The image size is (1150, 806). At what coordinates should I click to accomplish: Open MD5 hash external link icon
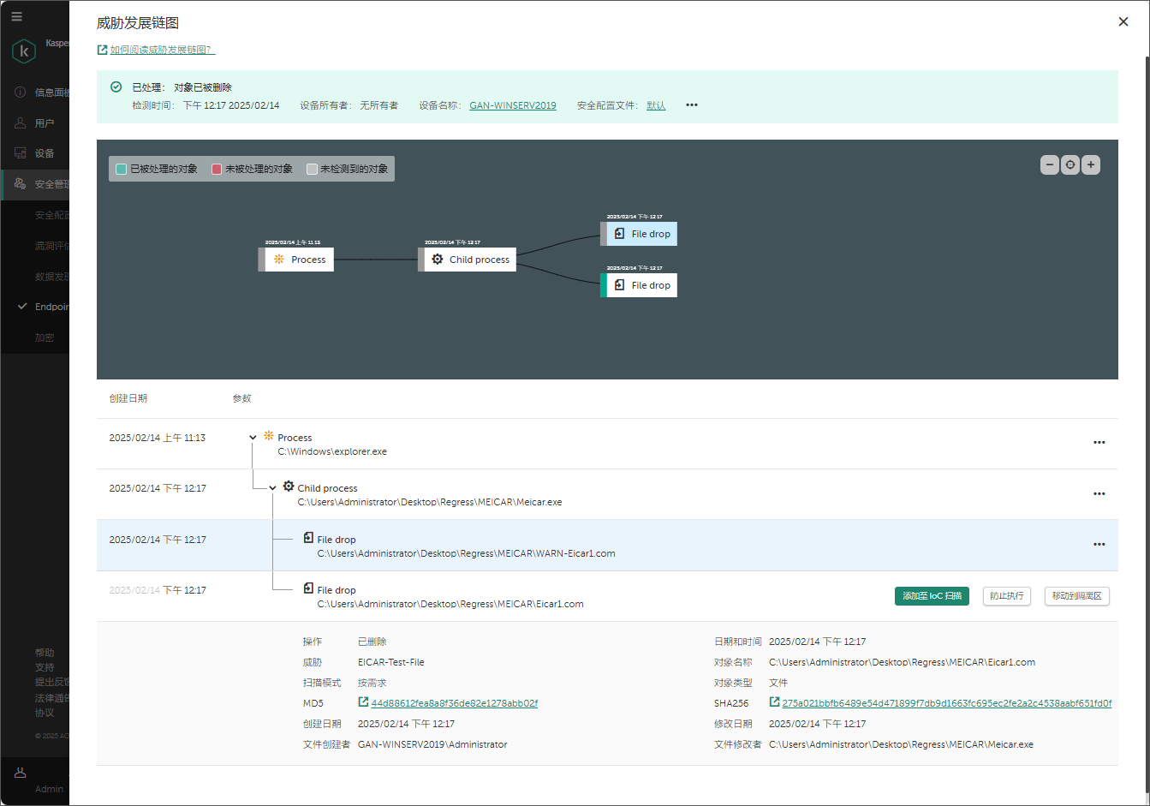click(363, 702)
